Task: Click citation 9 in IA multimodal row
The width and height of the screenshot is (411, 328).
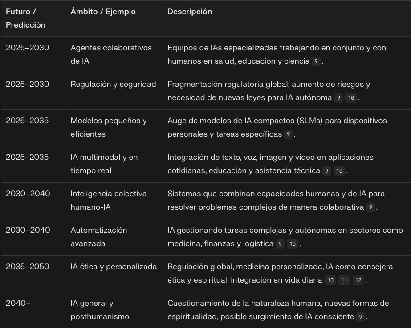Action: 326,171
